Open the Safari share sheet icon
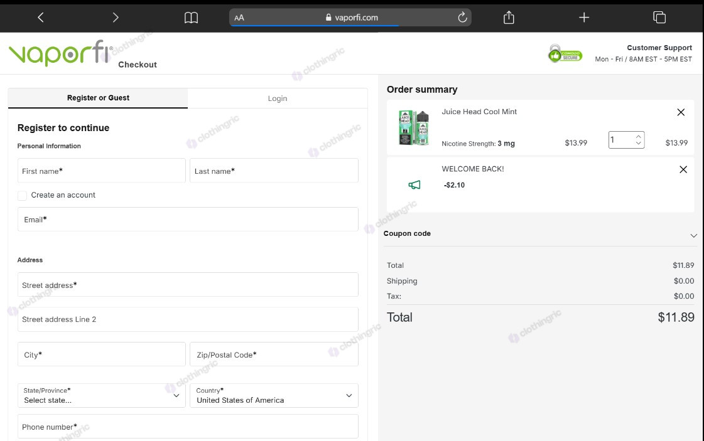The width and height of the screenshot is (704, 441). tap(509, 18)
